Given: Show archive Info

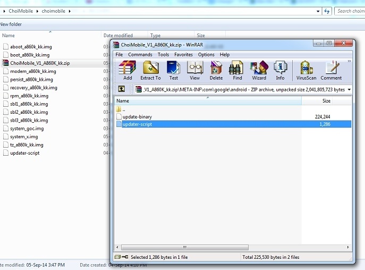Looking at the screenshot, I should 280,70.
